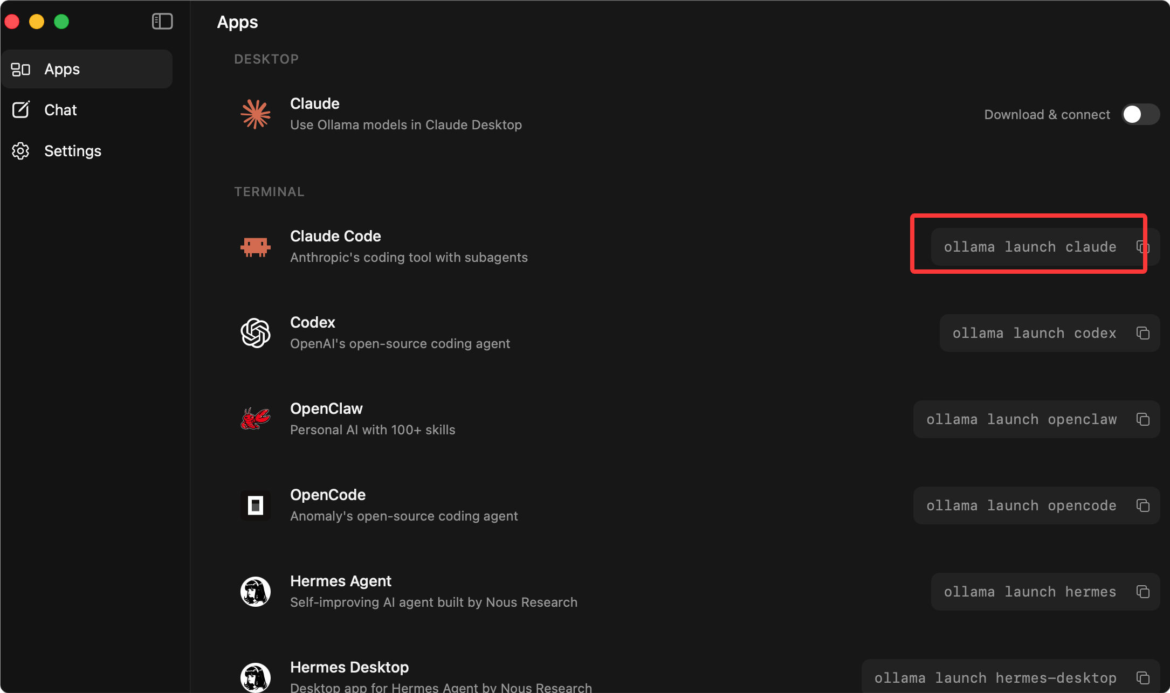
Task: Copy the 'ollama launch opencode' command
Action: tap(1143, 505)
